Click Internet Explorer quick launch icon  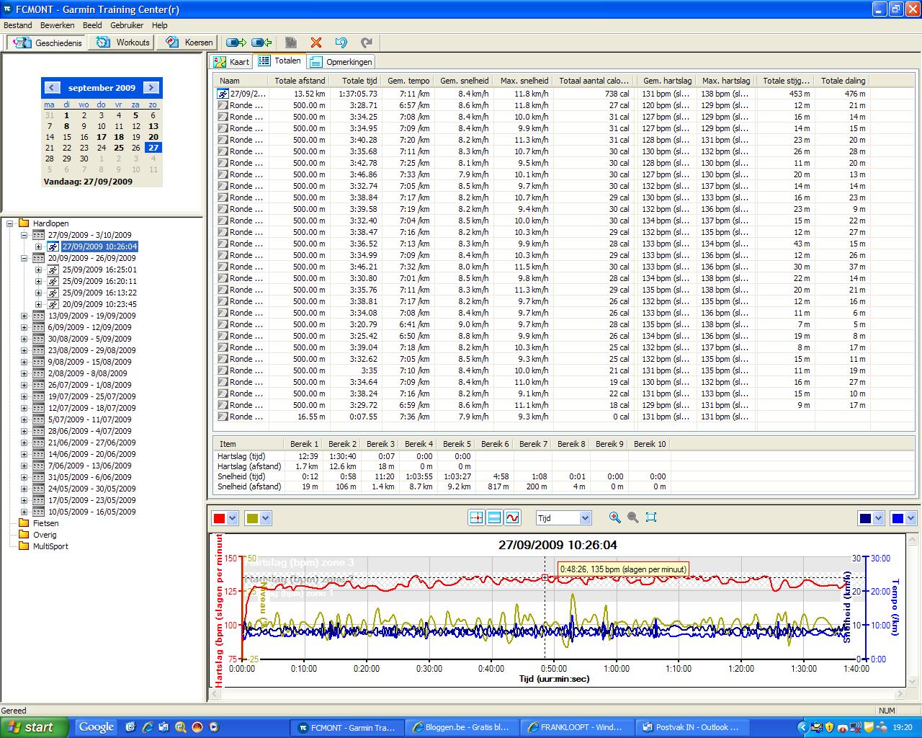pyautogui.click(x=147, y=727)
